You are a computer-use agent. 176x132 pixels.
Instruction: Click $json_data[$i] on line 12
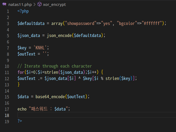[x=60, y=78]
